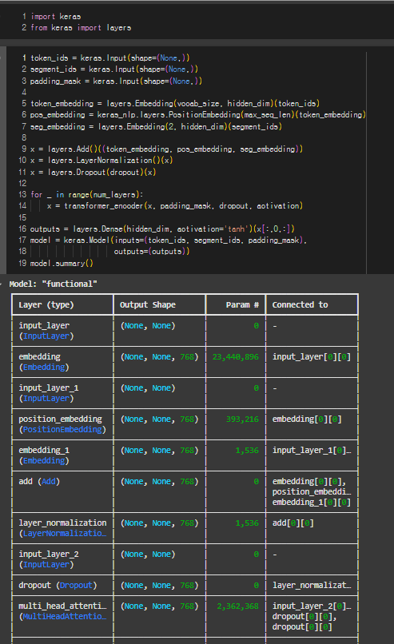The image size is (394, 644).
Task: Click the layer_normalizat… connection cell
Action: click(x=312, y=585)
